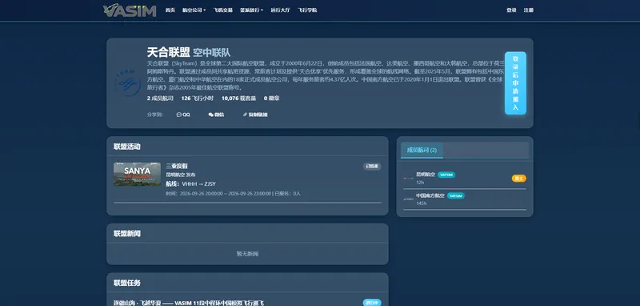
Task: Click the 145h flight hours text
Action: click(x=422, y=203)
